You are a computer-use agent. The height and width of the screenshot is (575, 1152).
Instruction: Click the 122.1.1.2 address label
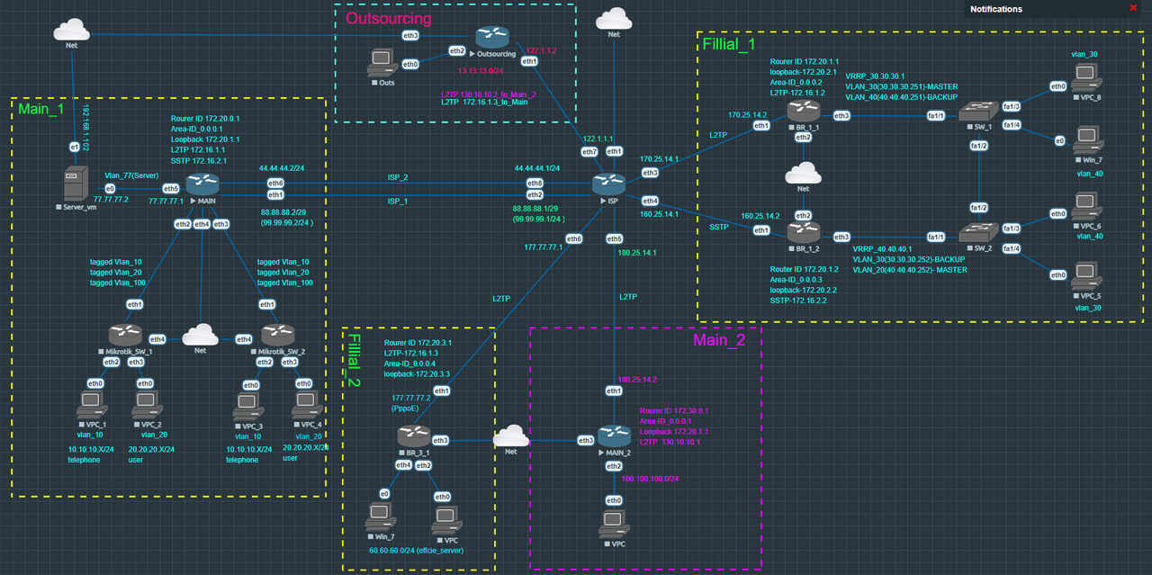(543, 51)
